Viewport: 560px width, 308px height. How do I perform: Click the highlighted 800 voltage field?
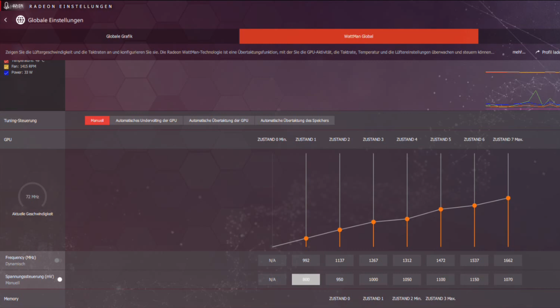(x=306, y=279)
